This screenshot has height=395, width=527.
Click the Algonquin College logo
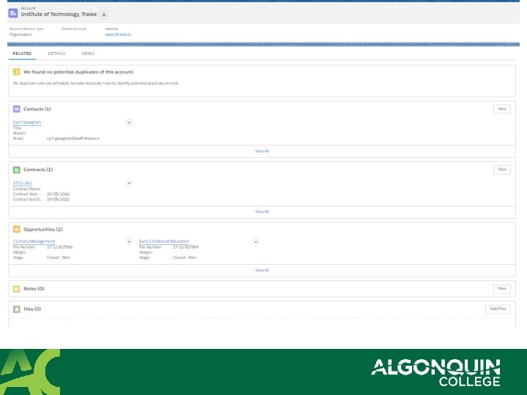(436, 372)
